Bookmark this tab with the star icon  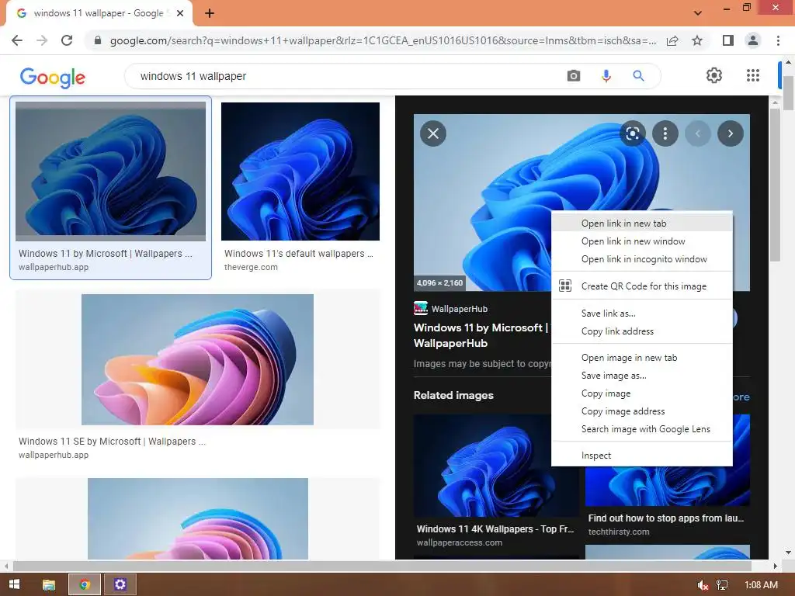tap(697, 40)
